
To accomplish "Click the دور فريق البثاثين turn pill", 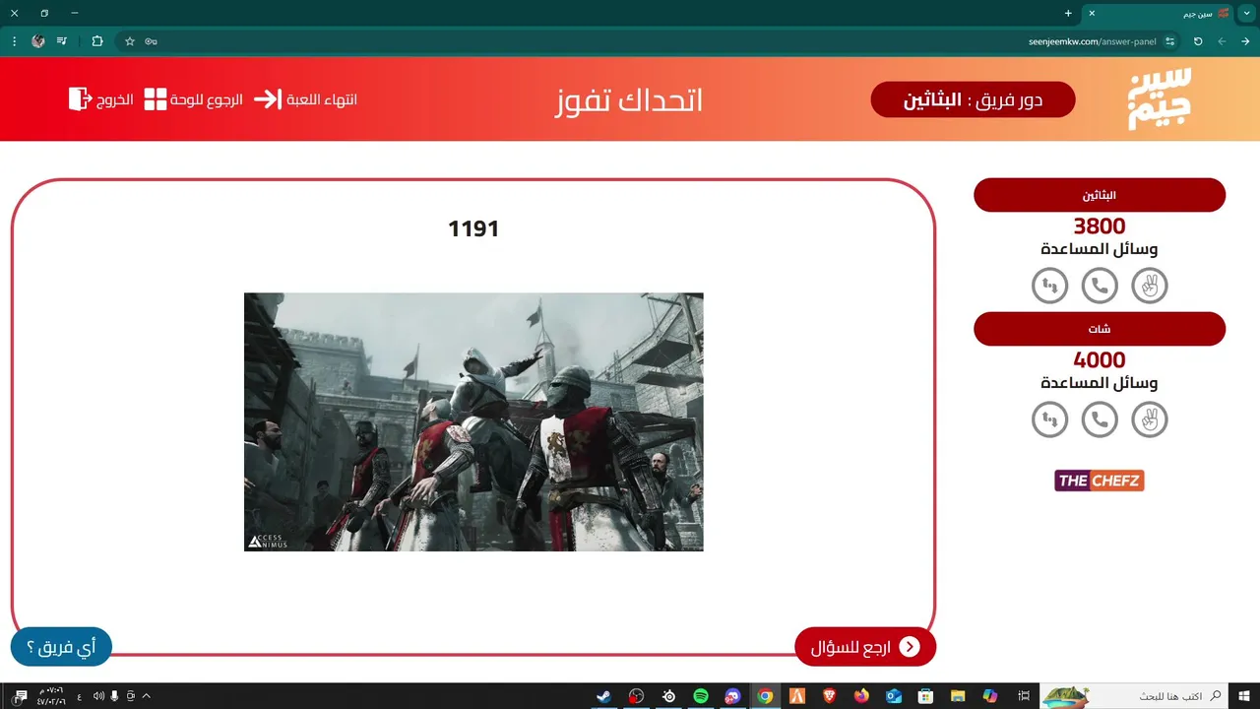I will click(x=973, y=99).
